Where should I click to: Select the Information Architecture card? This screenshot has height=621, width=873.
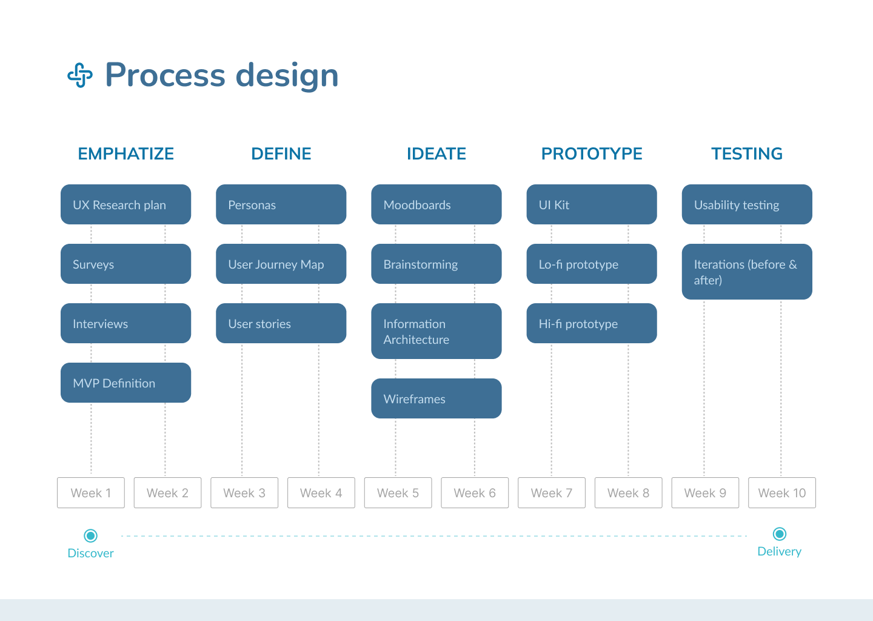click(x=436, y=331)
